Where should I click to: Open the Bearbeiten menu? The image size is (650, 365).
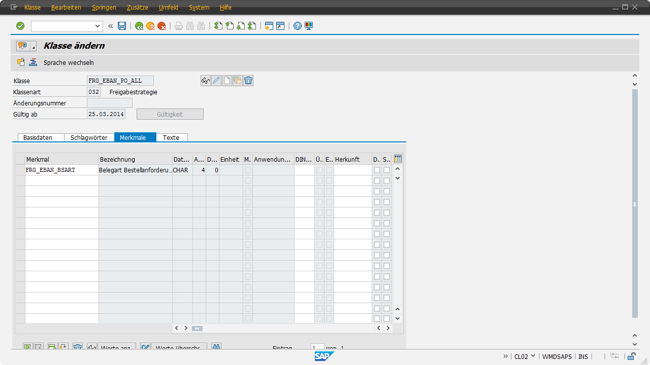coord(66,8)
